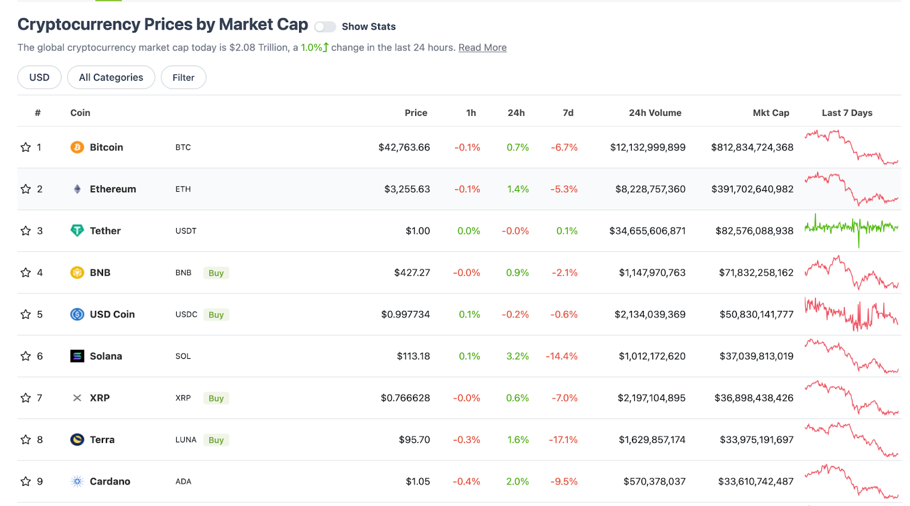
Task: Click Solana 7d change -14.4%
Action: [x=561, y=356]
